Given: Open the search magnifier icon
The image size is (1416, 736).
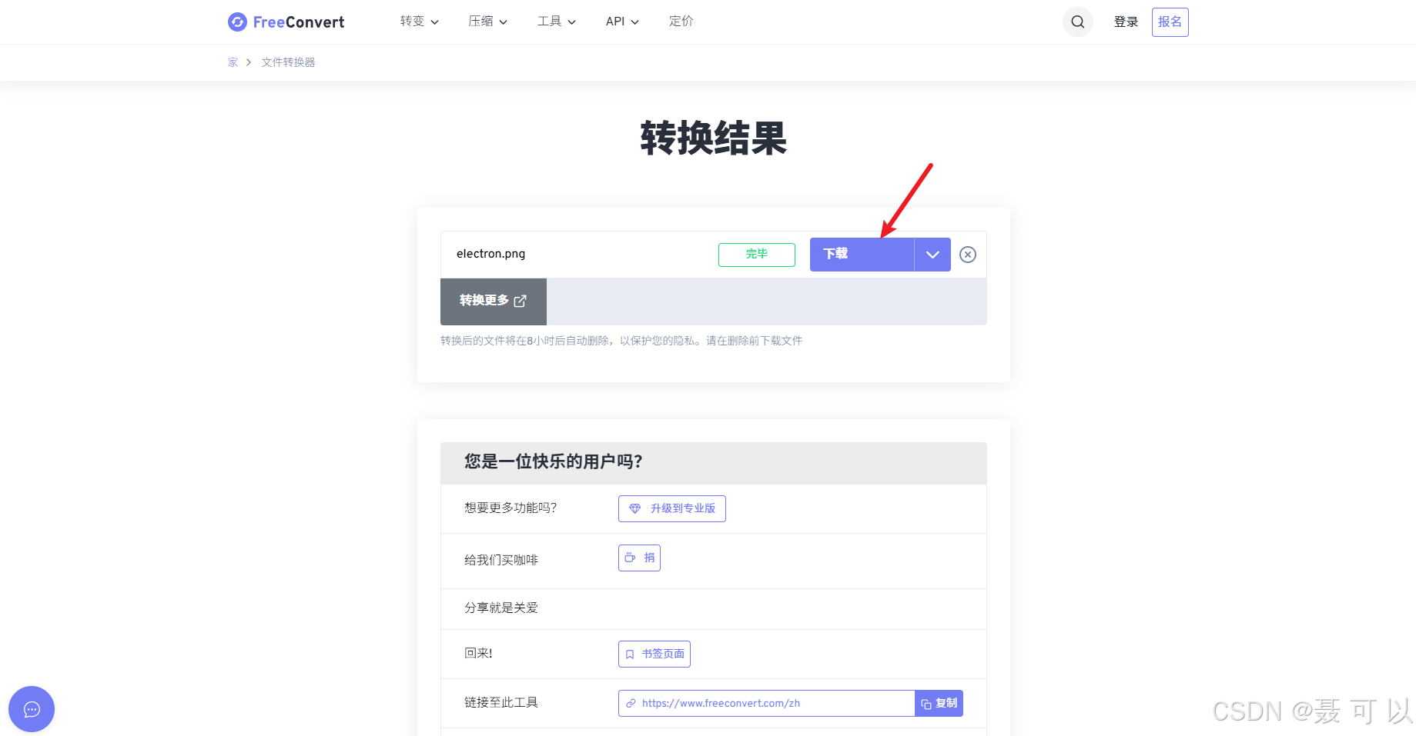Looking at the screenshot, I should click(1077, 22).
